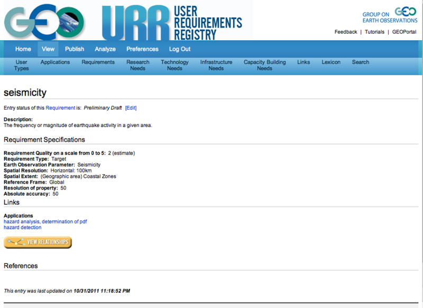Open Preferences in the navigation bar
The image size is (423, 308).
point(142,49)
